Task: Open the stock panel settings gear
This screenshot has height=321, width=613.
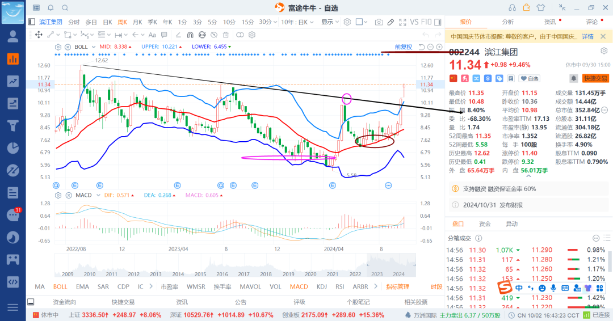Action: tap(604, 51)
